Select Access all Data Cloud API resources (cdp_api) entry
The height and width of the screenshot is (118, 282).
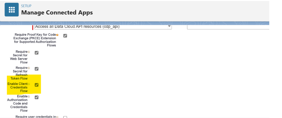pos(77,27)
